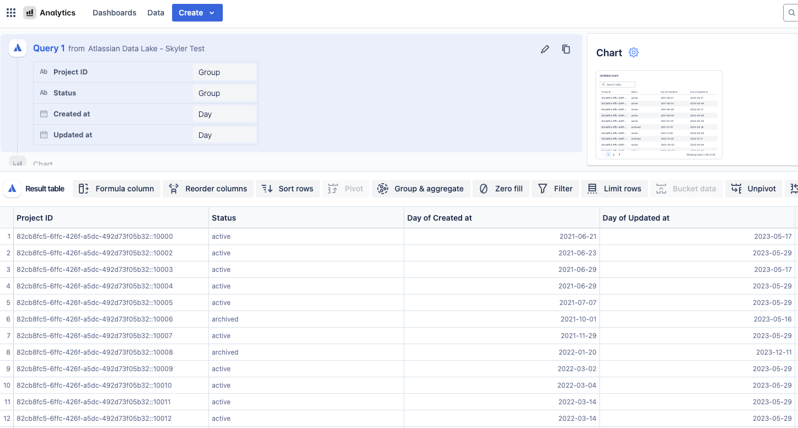The width and height of the screenshot is (798, 428).
Task: Select the archived status cell in row 6
Action: [307, 319]
